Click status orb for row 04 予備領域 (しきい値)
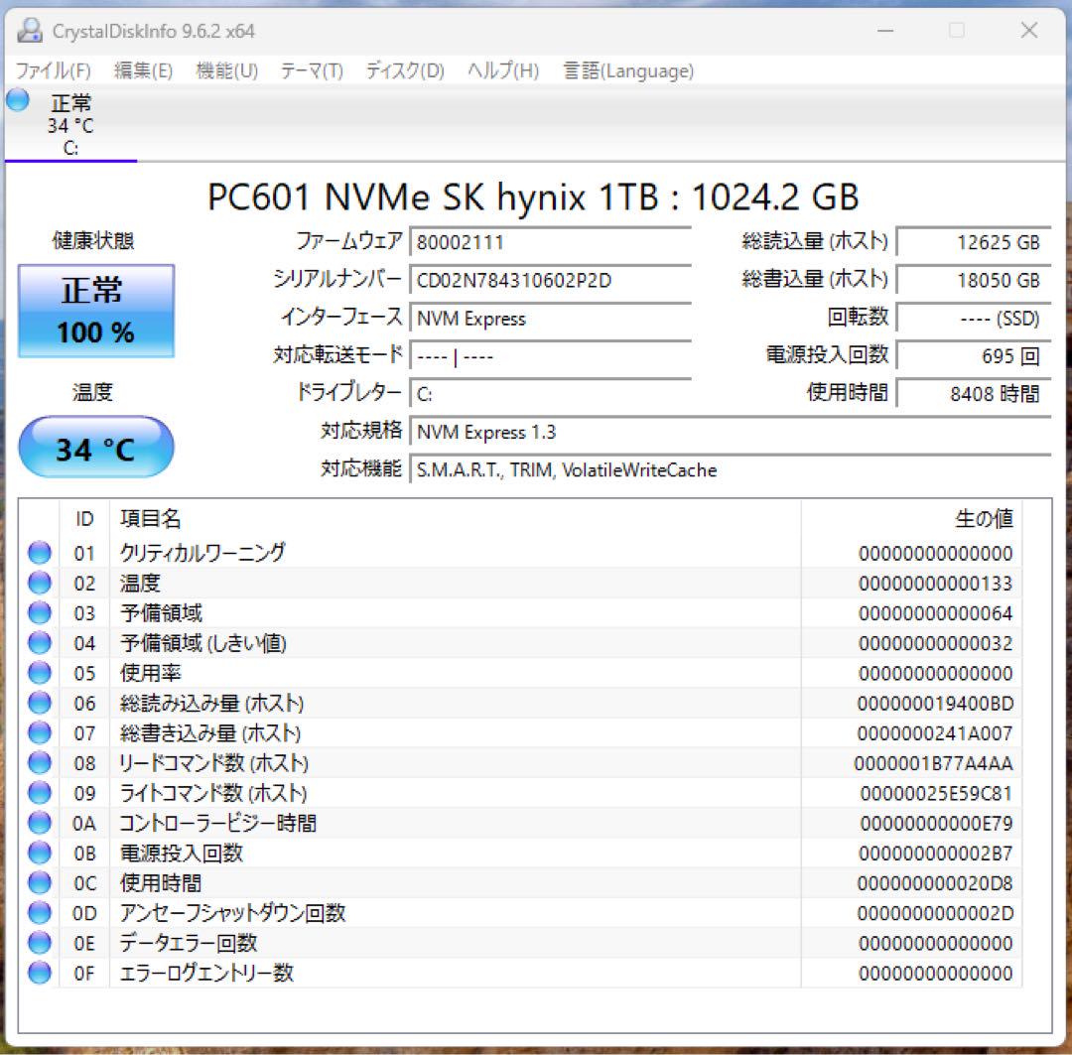Screen dimensions: 1072x1055 40,643
